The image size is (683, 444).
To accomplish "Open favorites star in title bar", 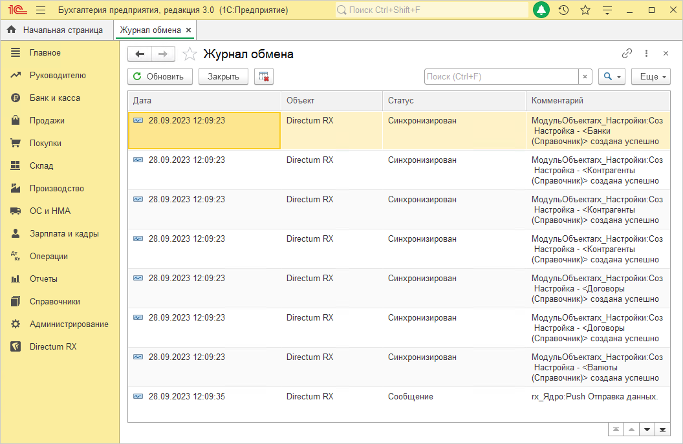I will (585, 10).
